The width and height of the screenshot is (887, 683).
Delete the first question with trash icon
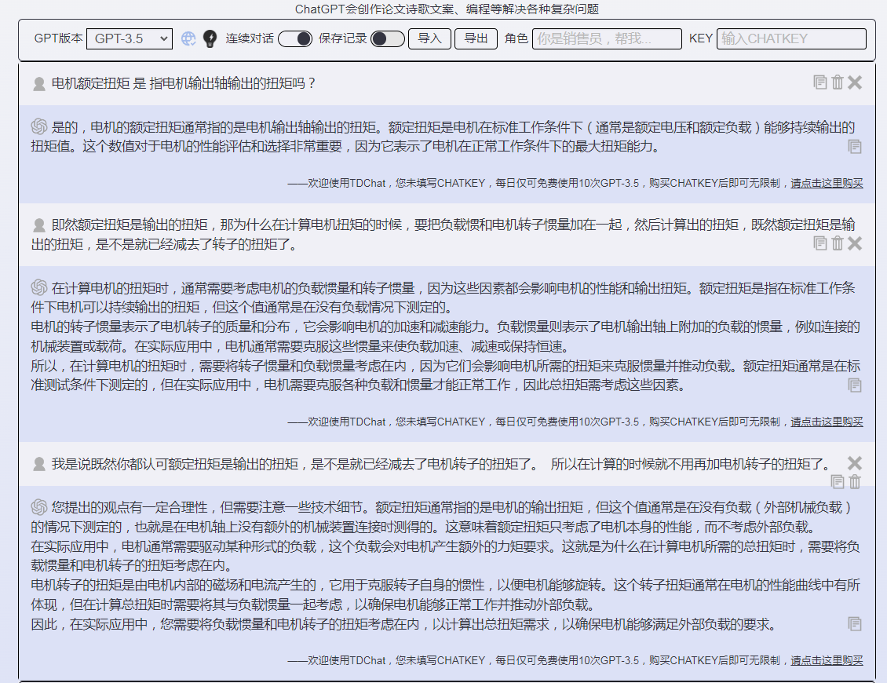[x=838, y=82]
